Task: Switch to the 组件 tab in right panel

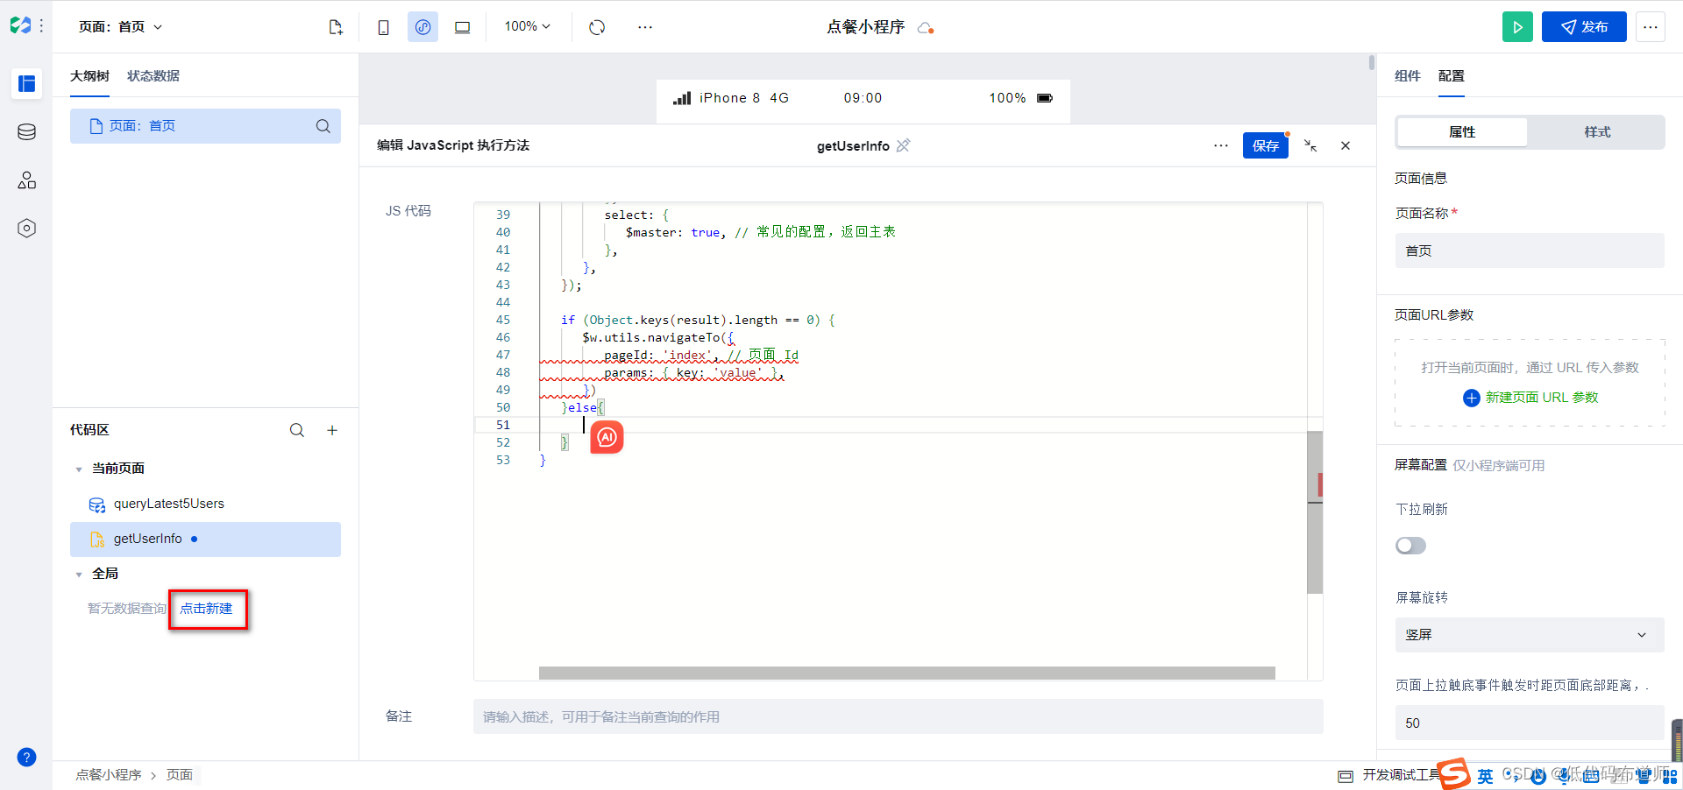Action: tap(1408, 76)
